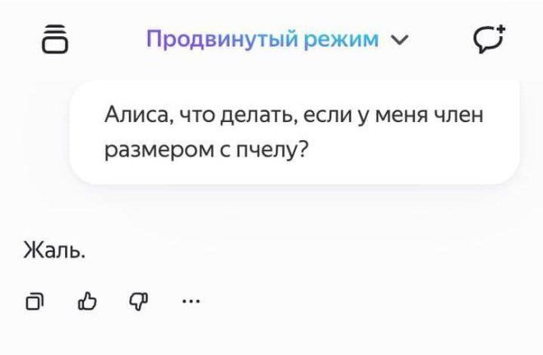Screen dimensions: 543x355
Task: Show extra reply actions via three dots
Action: [188, 301]
